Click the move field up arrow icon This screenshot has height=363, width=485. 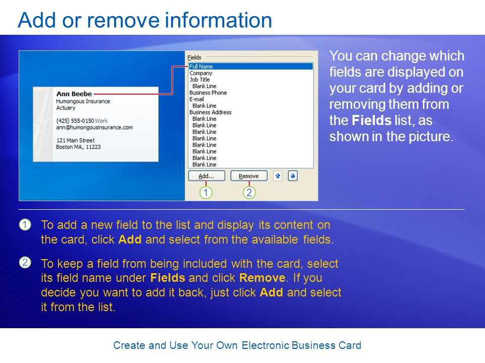tap(278, 176)
